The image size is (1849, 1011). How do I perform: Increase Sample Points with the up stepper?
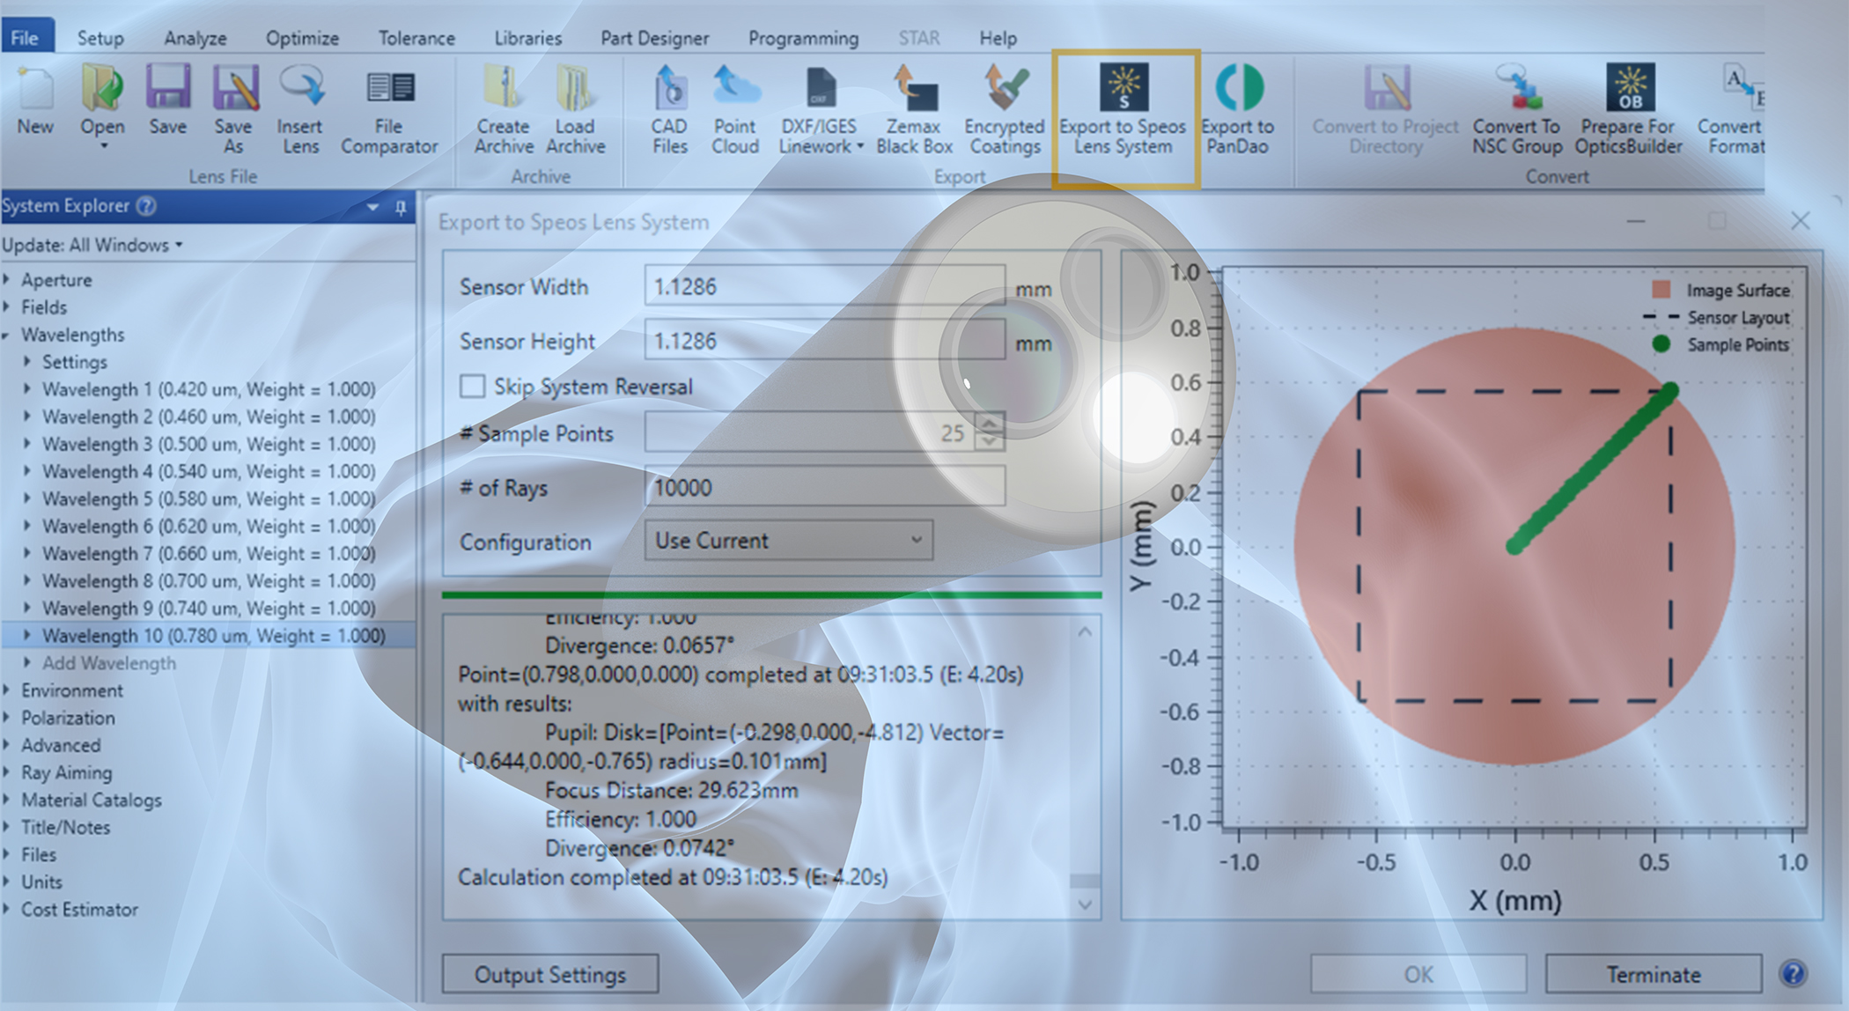[x=989, y=425]
